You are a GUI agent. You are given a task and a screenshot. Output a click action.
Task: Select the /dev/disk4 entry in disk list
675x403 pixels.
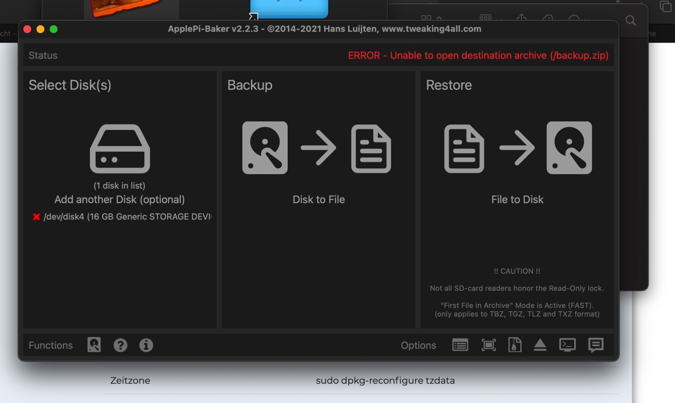point(127,216)
